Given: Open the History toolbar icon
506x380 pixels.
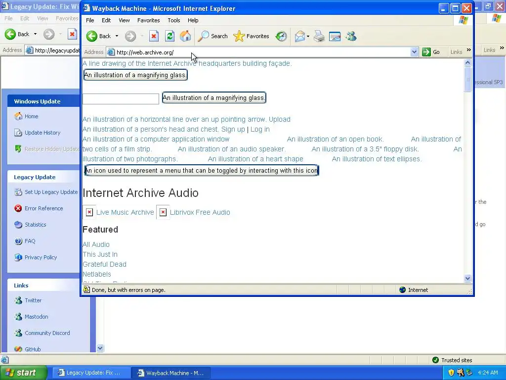Looking at the screenshot, I should click(x=281, y=36).
